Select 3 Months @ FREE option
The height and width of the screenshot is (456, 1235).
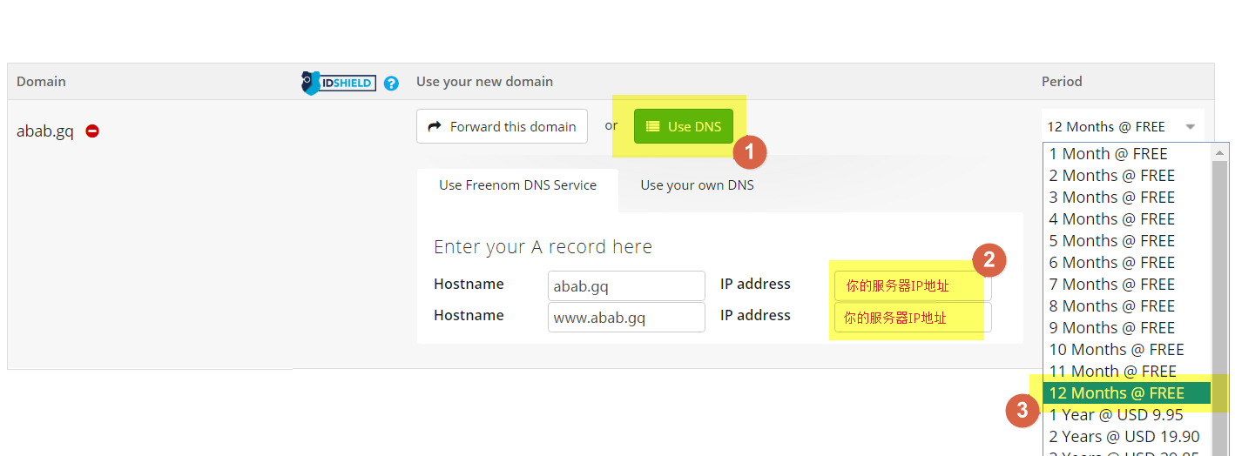(1111, 198)
